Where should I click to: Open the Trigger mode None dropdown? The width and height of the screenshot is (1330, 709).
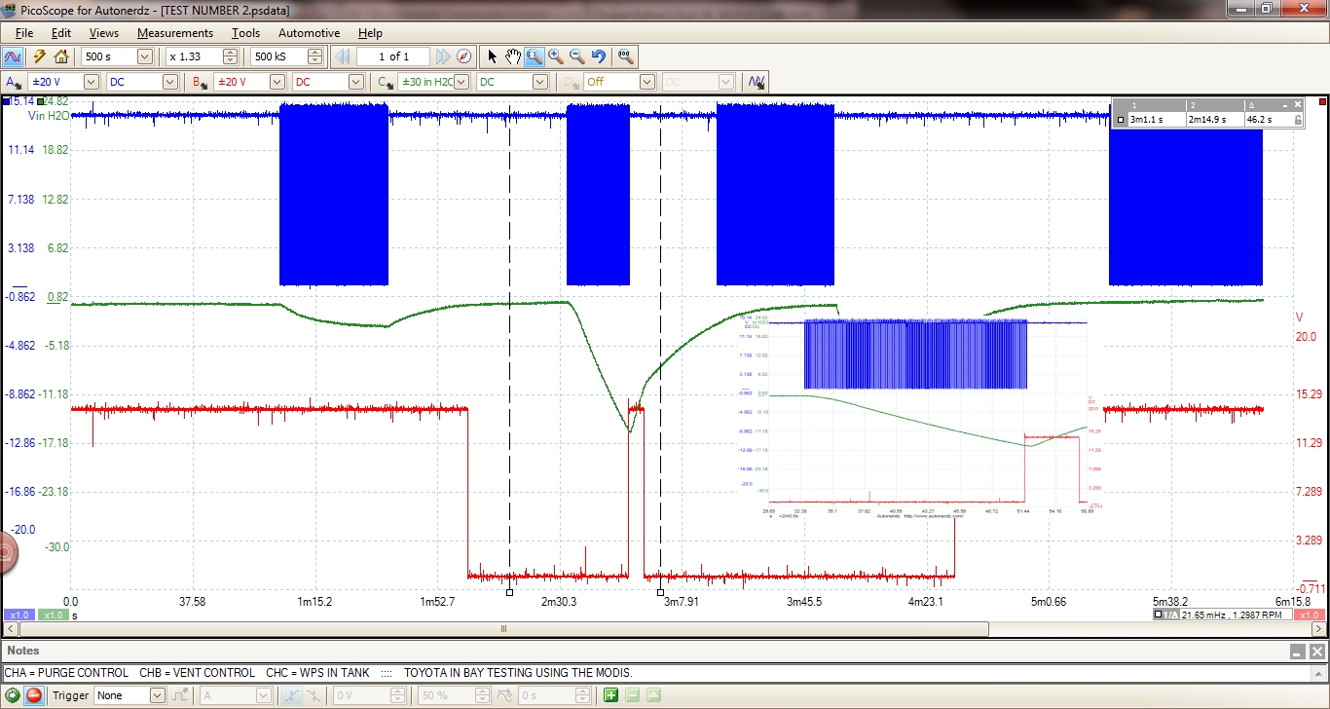(x=157, y=695)
